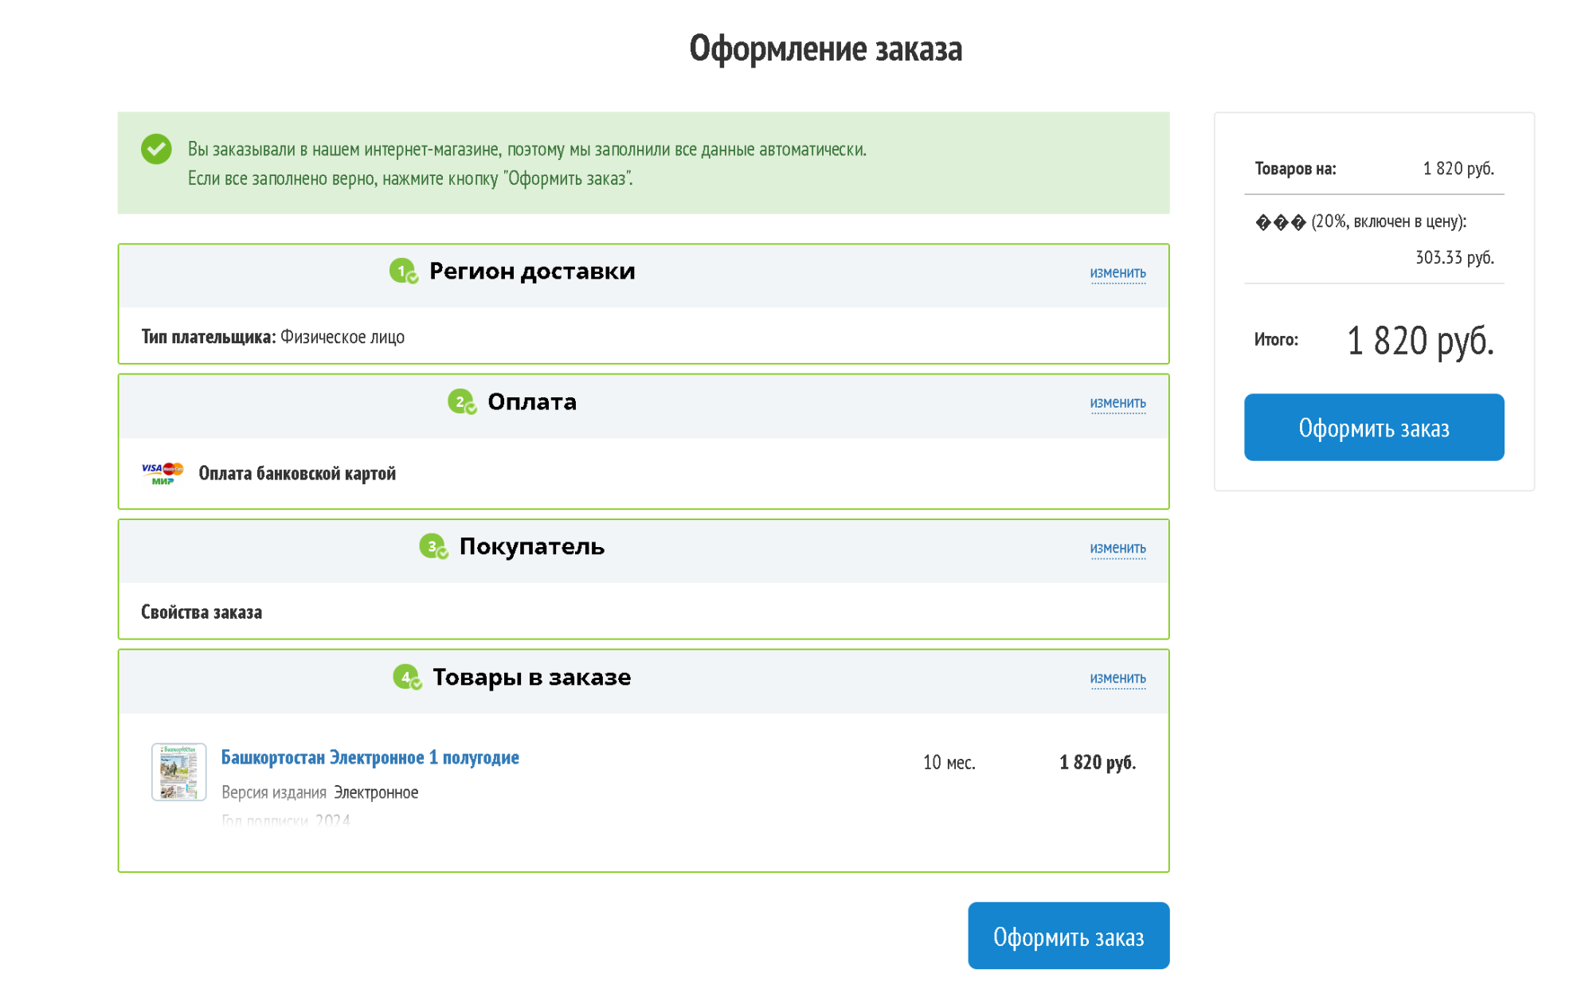Click the Товары в заказе section heading

point(532,678)
